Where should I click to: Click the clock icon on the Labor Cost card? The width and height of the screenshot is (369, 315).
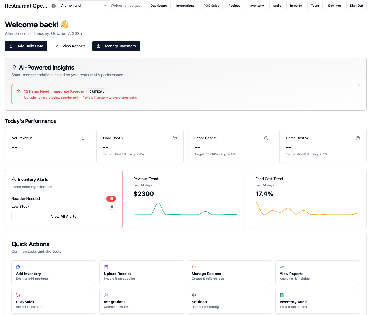click(x=266, y=138)
